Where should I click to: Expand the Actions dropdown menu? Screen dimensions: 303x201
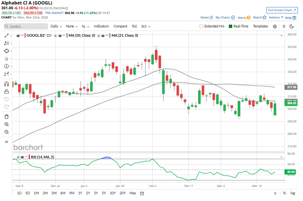pyautogui.click(x=276, y=18)
